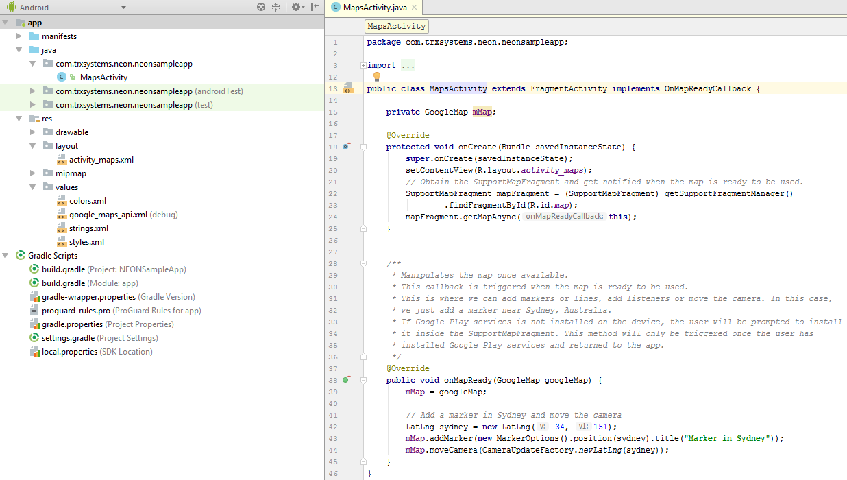Expand the androidTest package node
847x480 pixels.
[33, 91]
